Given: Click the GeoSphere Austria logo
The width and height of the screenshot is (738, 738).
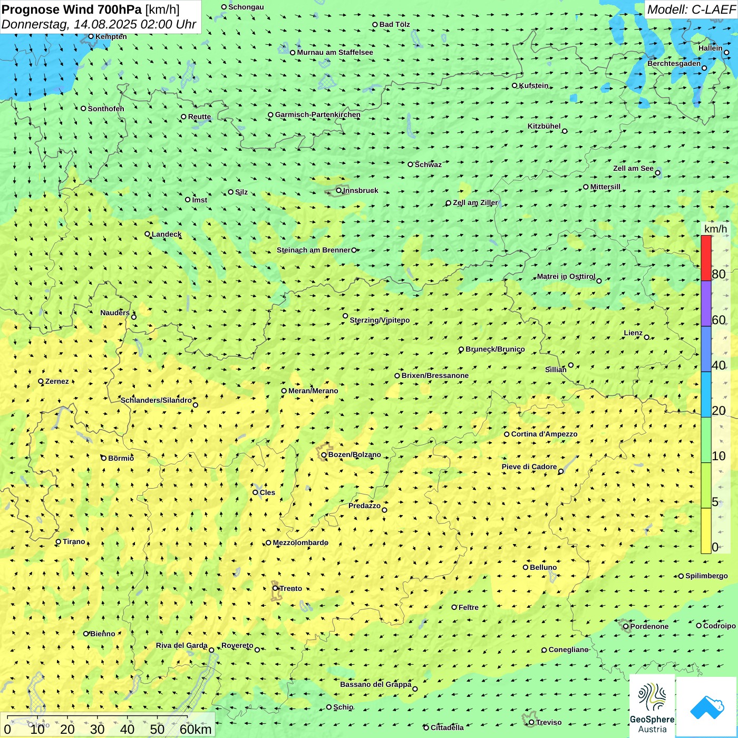Looking at the screenshot, I should pyautogui.click(x=652, y=706).
